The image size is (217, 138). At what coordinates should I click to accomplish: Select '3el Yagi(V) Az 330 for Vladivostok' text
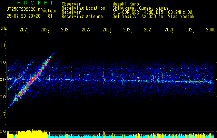[x=154, y=17]
